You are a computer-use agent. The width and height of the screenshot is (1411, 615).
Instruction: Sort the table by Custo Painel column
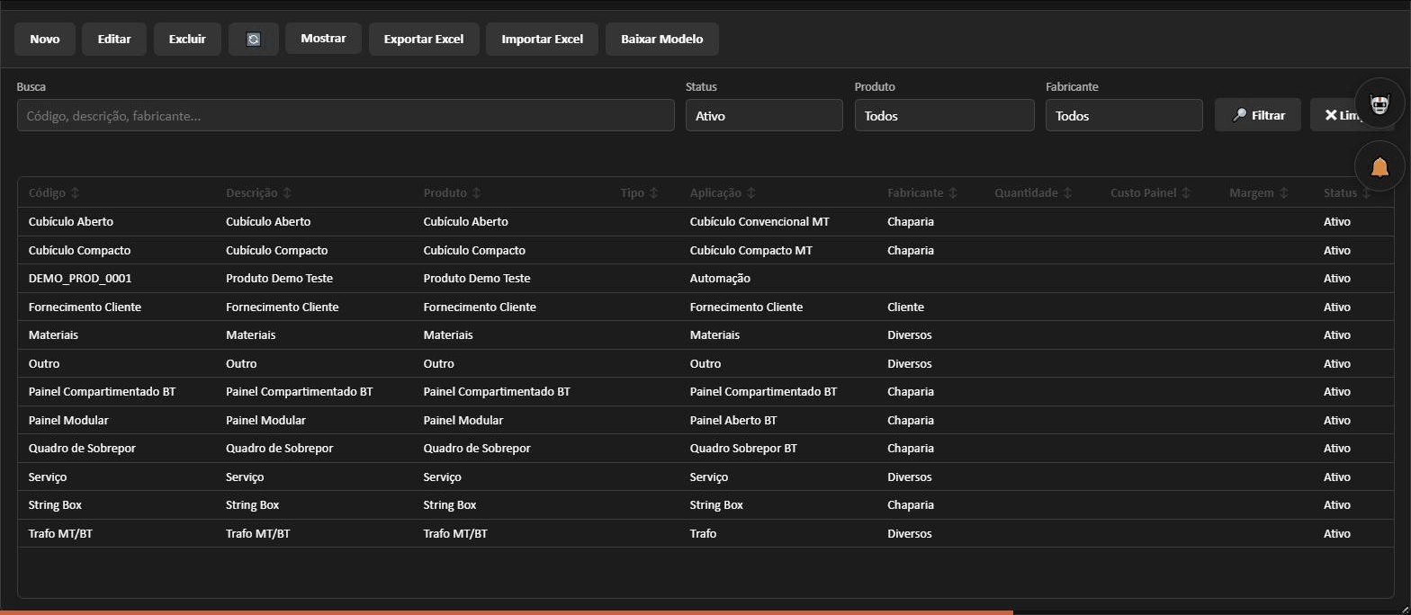[1150, 192]
